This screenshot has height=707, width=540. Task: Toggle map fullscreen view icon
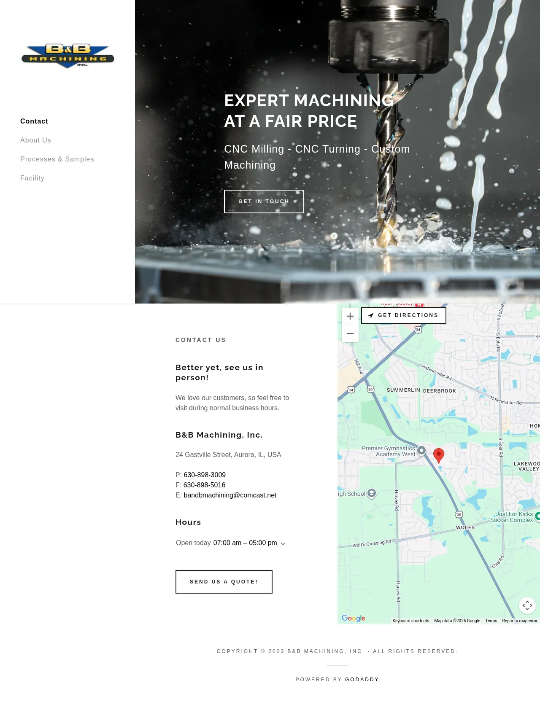[x=527, y=606]
